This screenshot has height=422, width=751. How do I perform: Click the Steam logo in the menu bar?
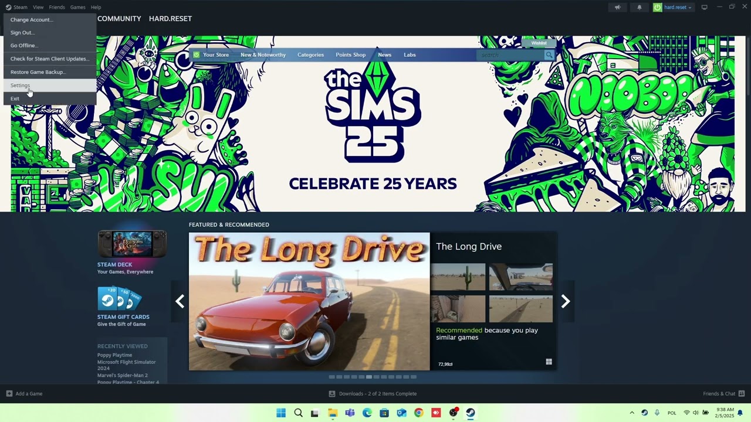click(x=8, y=7)
